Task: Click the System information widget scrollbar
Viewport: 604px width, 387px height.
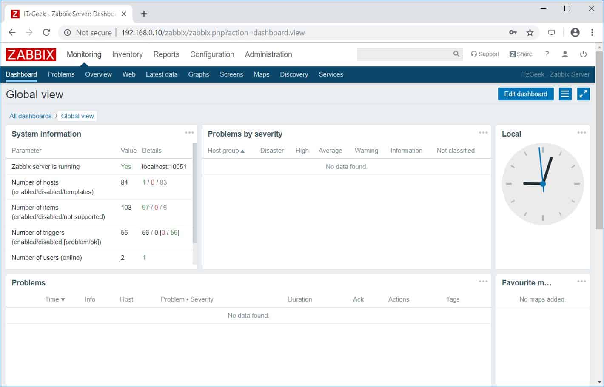Action: (x=195, y=193)
